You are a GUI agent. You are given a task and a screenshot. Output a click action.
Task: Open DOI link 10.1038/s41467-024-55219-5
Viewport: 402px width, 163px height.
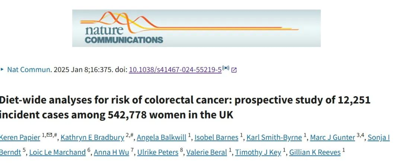point(175,70)
